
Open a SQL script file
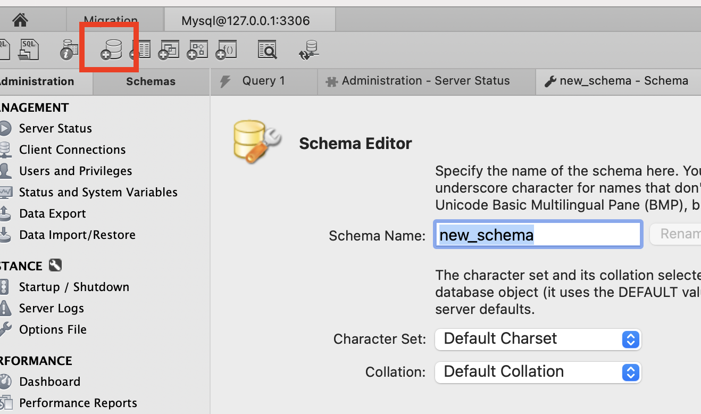pyautogui.click(x=29, y=49)
